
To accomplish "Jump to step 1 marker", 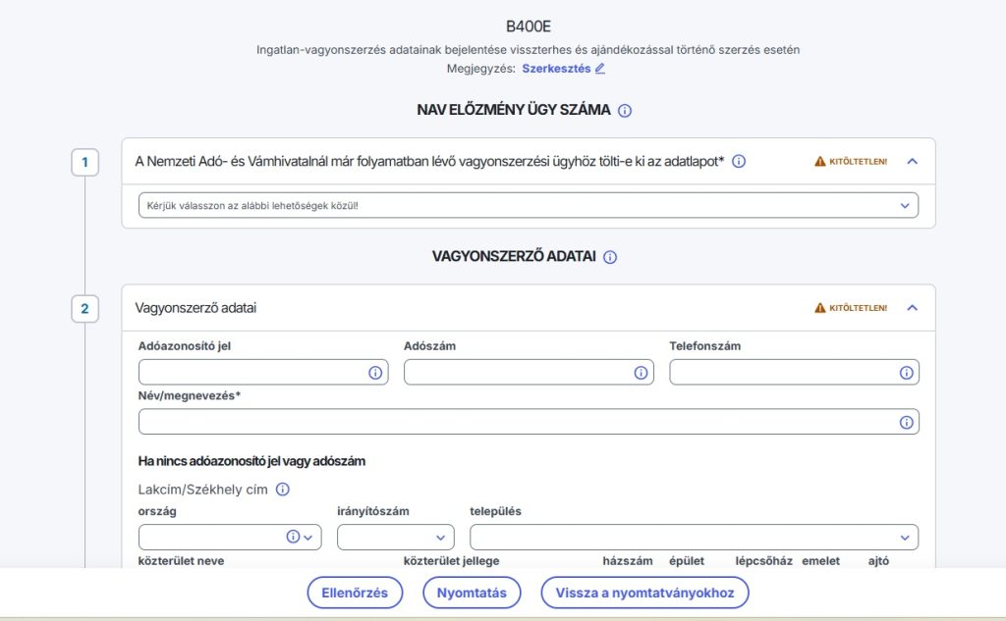I will (x=84, y=162).
